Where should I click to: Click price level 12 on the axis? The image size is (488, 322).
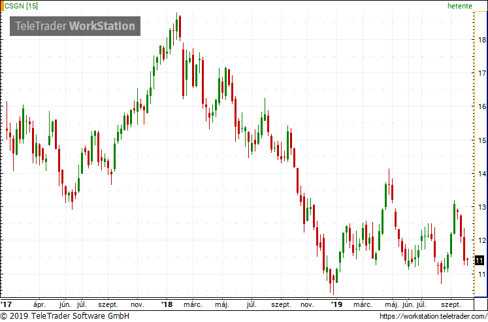(482, 240)
